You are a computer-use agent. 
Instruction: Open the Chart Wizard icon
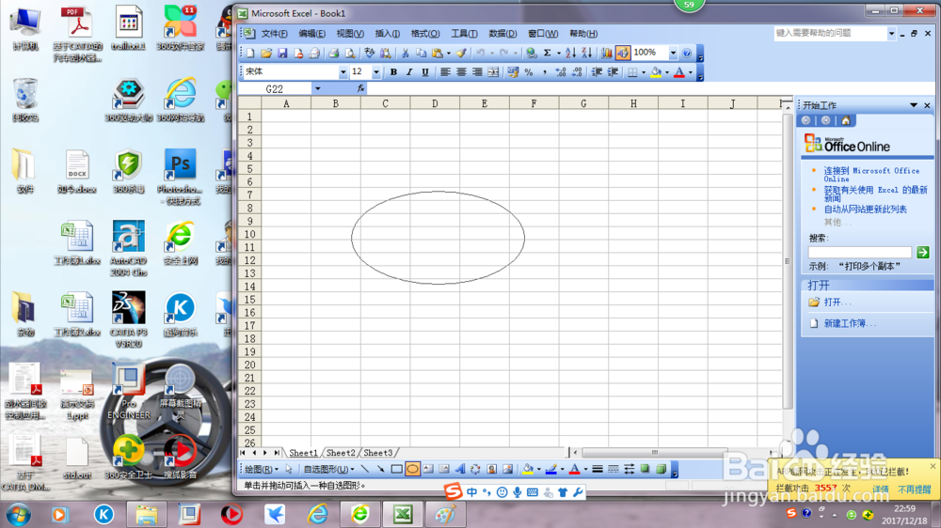[607, 54]
